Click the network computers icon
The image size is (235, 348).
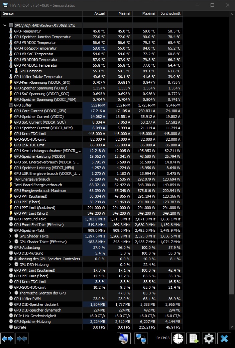point(141,339)
